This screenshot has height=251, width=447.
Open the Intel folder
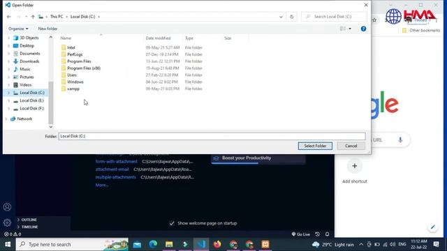coord(71,47)
